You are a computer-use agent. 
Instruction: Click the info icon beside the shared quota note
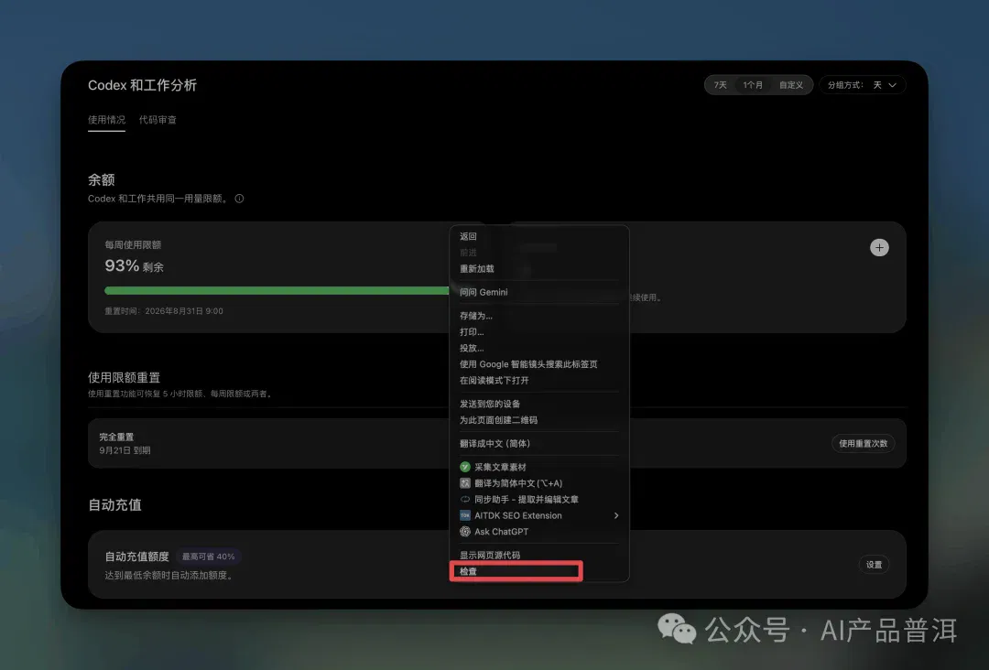[x=239, y=199]
